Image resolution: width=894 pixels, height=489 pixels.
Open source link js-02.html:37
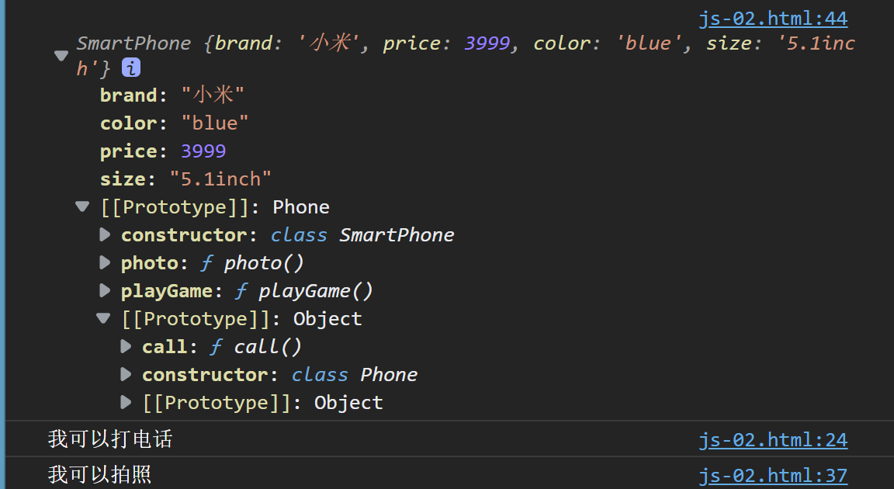[773, 475]
